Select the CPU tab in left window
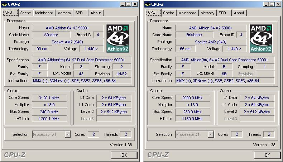This screenshot has height=162, width=283. pos(10,13)
